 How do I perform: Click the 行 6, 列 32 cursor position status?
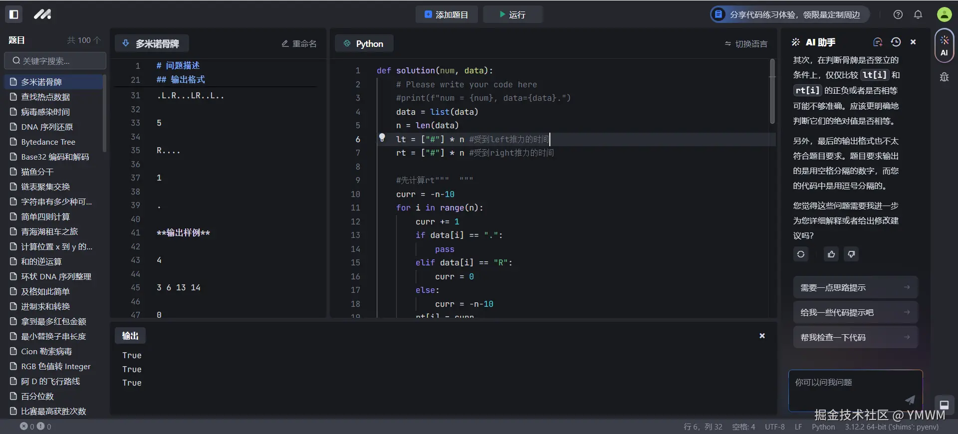703,427
